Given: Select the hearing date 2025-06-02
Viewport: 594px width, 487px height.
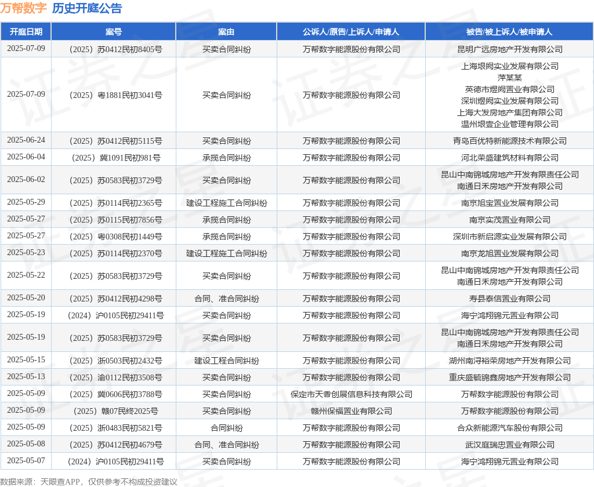Looking at the screenshot, I should (26, 180).
